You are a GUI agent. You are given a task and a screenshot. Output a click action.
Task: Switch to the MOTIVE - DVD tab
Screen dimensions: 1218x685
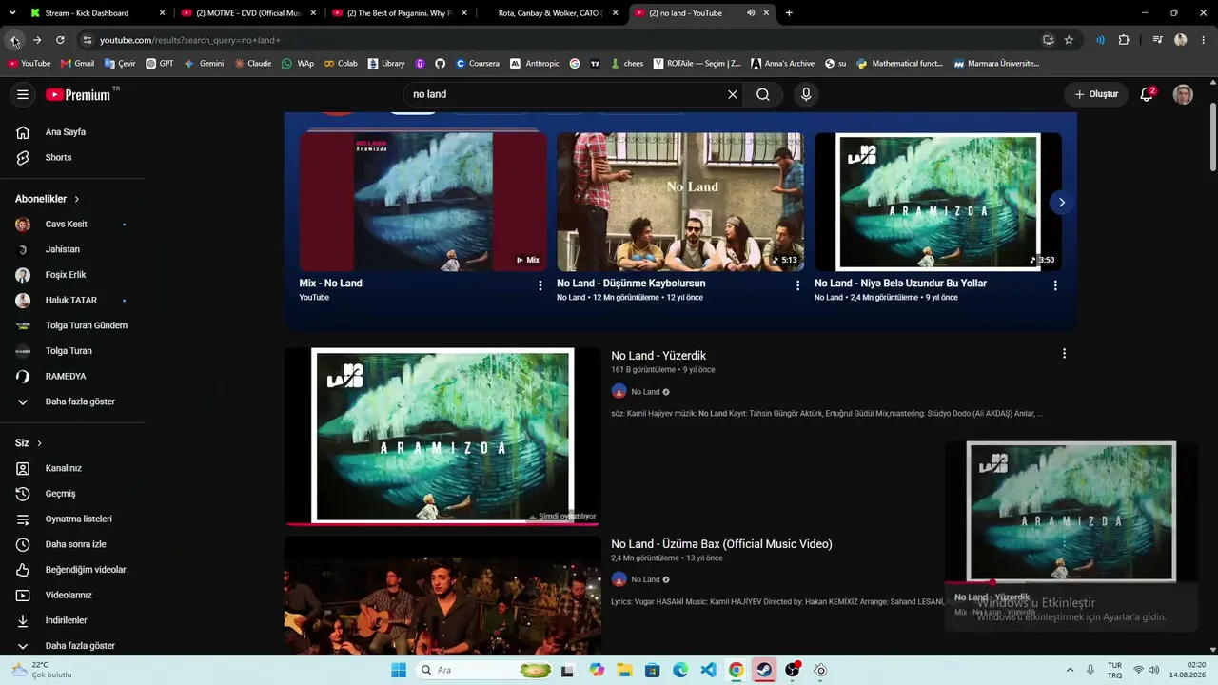248,13
